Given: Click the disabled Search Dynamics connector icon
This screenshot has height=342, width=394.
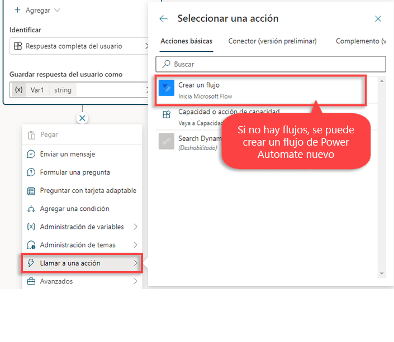Looking at the screenshot, I should (x=167, y=141).
